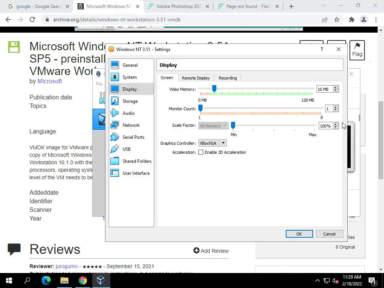
Task: Flag this archive.org item
Action: [x=357, y=50]
